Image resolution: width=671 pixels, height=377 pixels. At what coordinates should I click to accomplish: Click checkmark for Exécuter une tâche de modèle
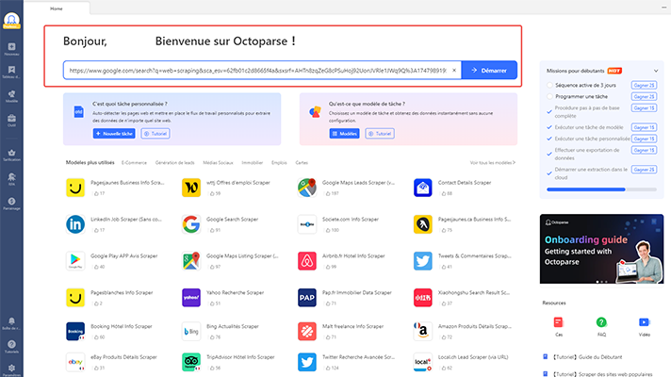point(549,127)
